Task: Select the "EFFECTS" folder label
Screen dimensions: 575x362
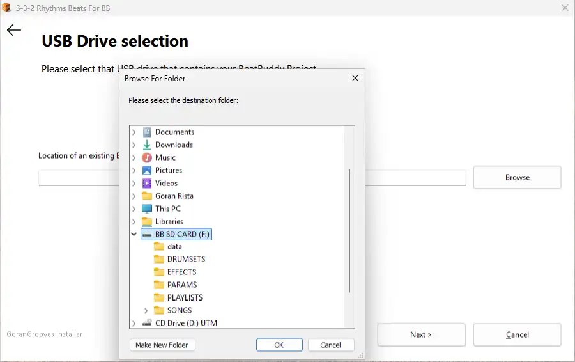Action: coord(182,272)
